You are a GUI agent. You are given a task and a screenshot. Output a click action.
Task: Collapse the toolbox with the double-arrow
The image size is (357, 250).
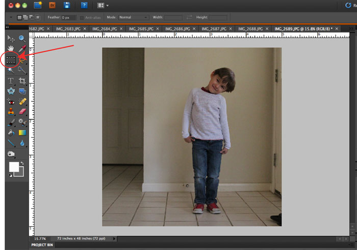click(7, 27)
